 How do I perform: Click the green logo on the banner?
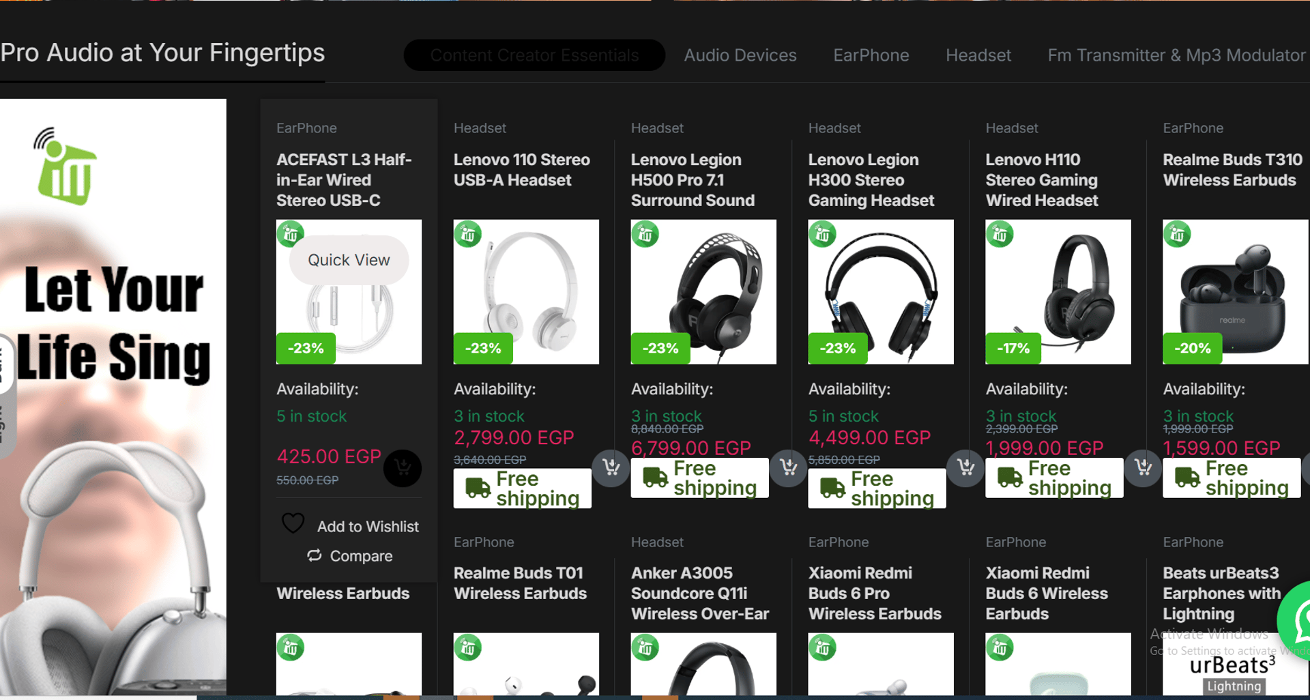tap(65, 166)
